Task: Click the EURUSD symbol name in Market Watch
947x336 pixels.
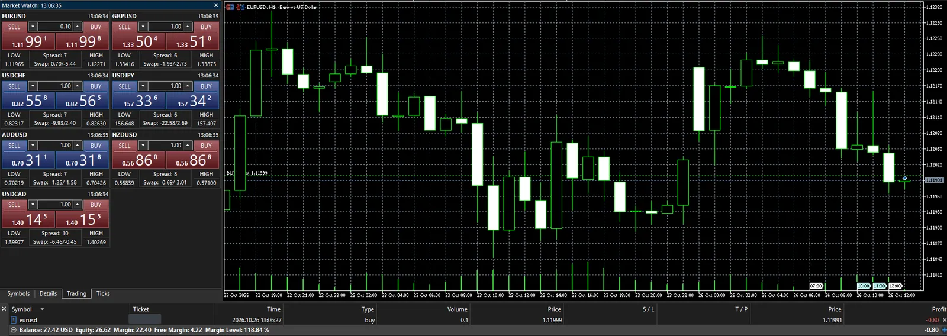Action: tap(14, 17)
